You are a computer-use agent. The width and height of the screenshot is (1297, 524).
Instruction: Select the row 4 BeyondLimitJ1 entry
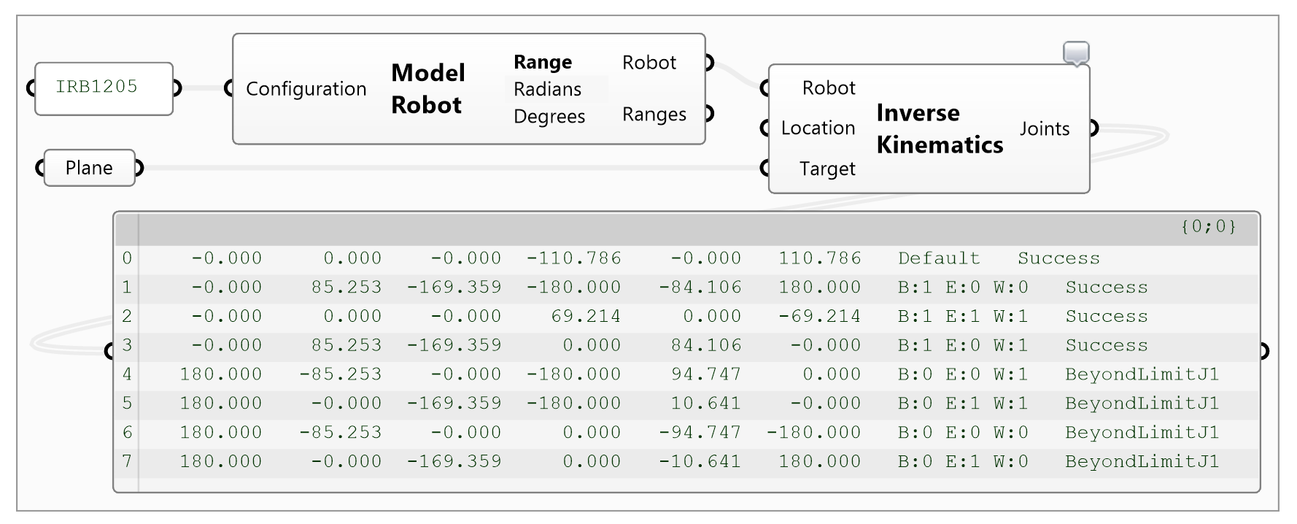pyautogui.click(x=1142, y=374)
